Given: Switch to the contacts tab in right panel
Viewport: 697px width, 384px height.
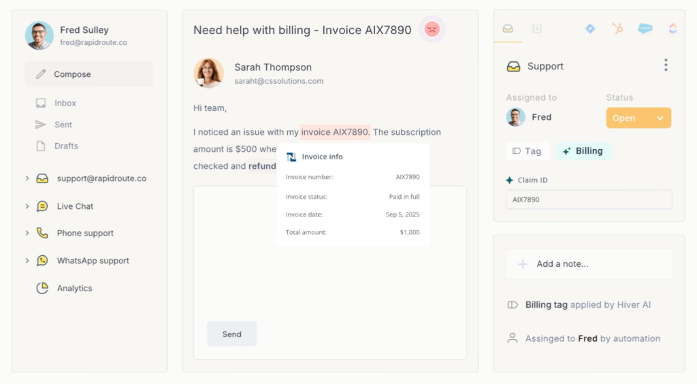Looking at the screenshot, I should point(537,29).
